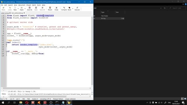Click the editor horizontal scrollbar

coord(21,88)
